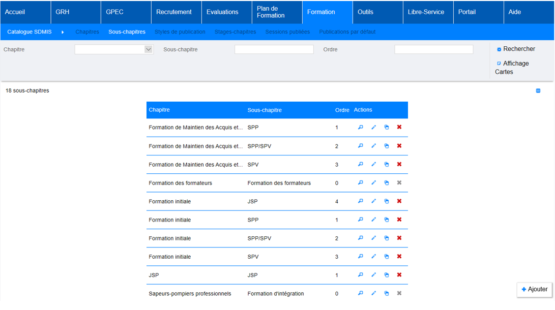Open the list options icon above the table
The image size is (555, 310).
(538, 91)
